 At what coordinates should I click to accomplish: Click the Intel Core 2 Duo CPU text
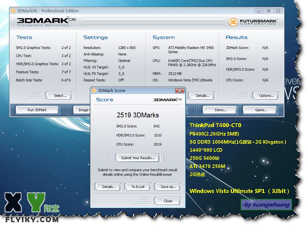pyautogui.click(x=192, y=63)
